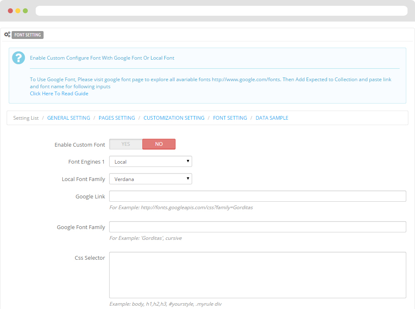Screen dimensions: 415x309
Task: Go to Customization Setting tab
Action: coord(174,118)
